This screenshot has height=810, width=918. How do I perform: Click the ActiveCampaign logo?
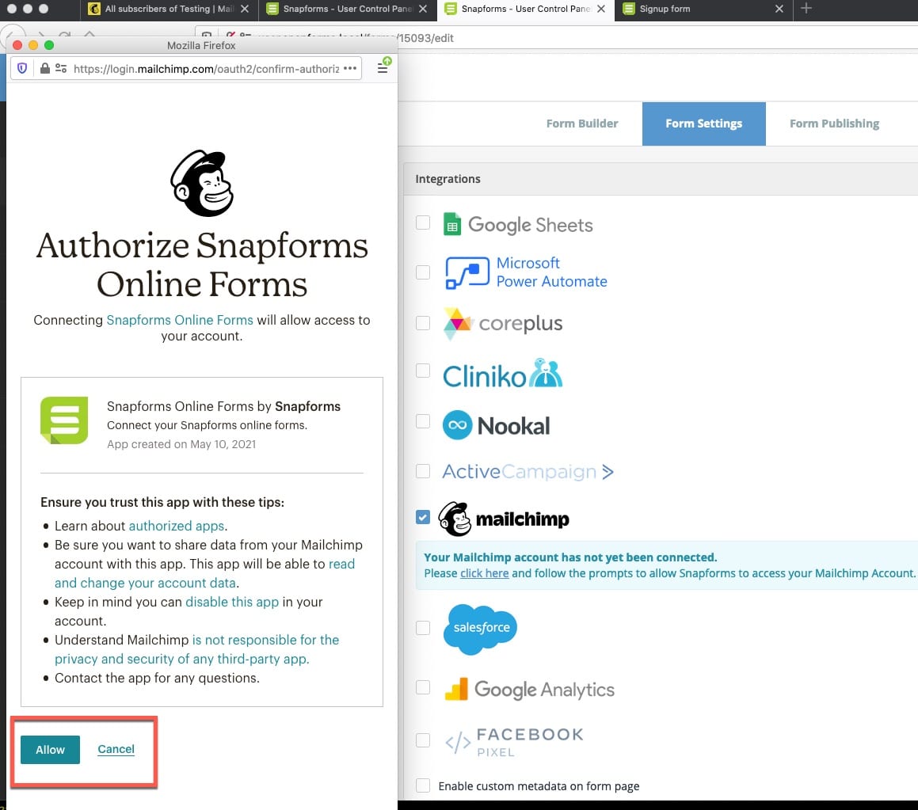point(528,471)
